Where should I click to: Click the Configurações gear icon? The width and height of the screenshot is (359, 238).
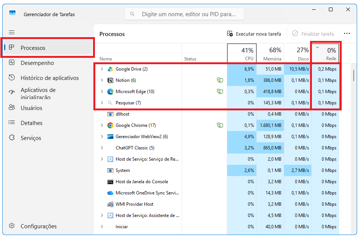click(x=12, y=226)
